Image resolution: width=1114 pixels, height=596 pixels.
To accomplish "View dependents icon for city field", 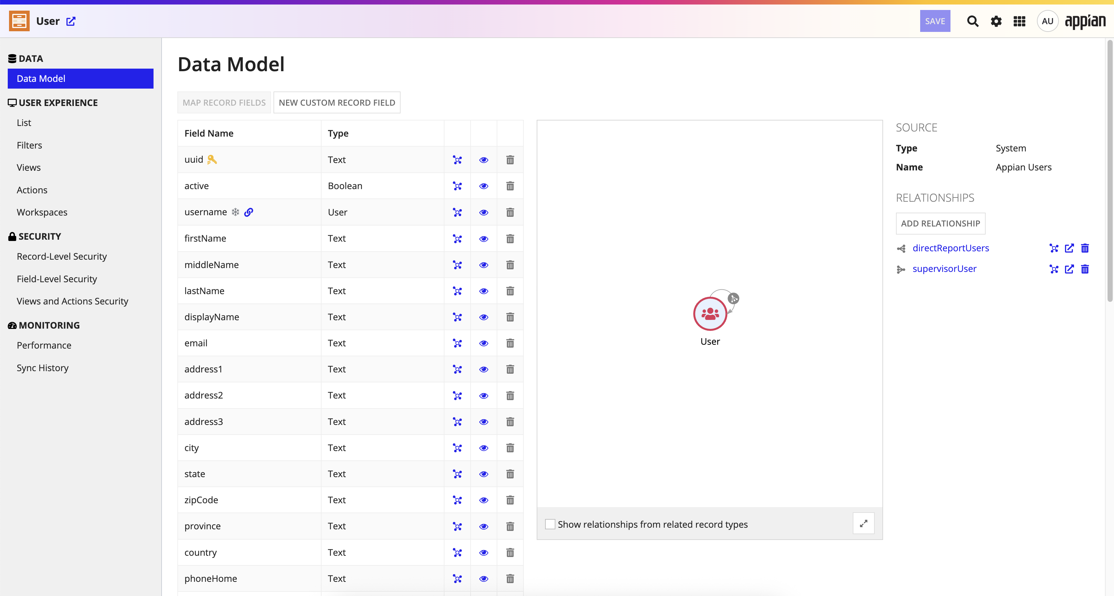I will 457,448.
